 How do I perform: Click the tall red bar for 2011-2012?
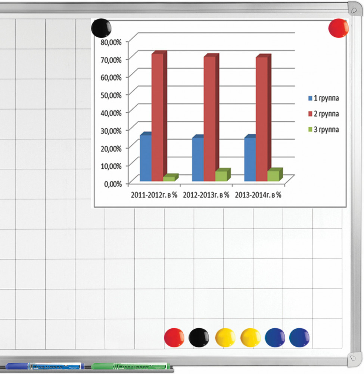158,116
